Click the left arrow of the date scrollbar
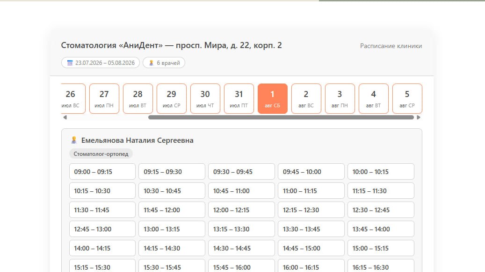This screenshot has height=272, width=485. coord(65,118)
